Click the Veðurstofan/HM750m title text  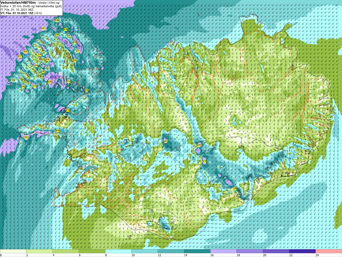[x=18, y=2]
